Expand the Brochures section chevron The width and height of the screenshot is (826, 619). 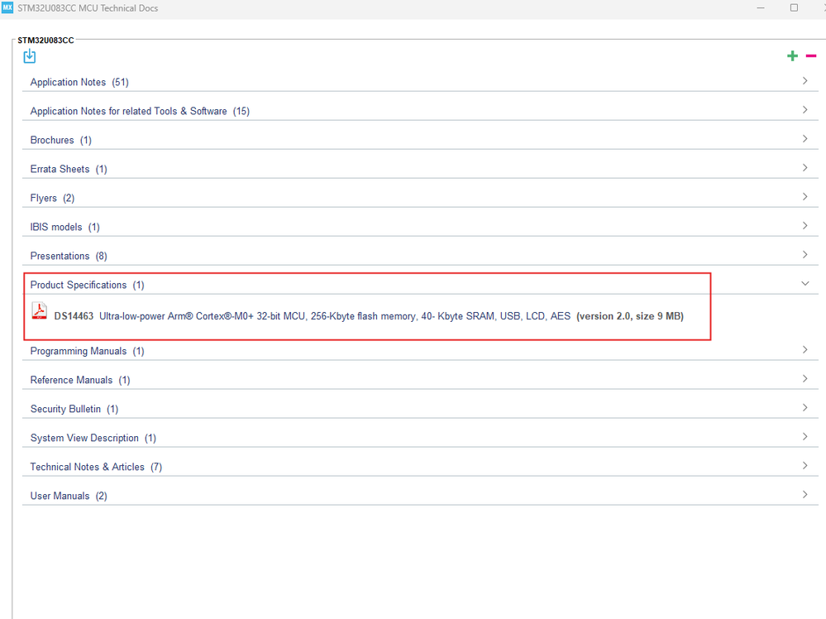[805, 139]
